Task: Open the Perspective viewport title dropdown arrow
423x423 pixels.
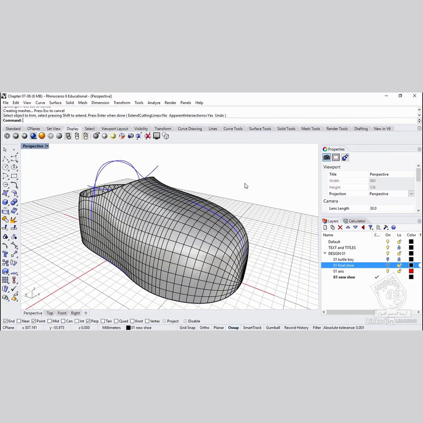Action: tap(47, 146)
